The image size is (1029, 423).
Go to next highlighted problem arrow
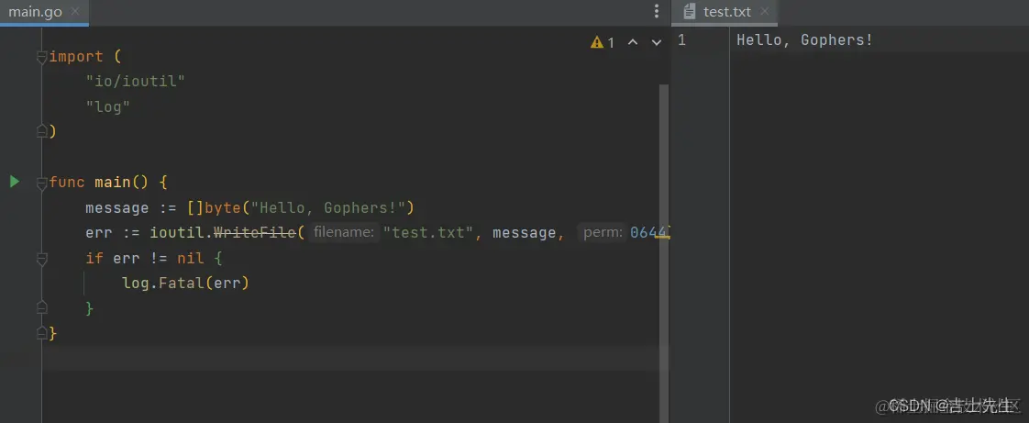click(657, 43)
